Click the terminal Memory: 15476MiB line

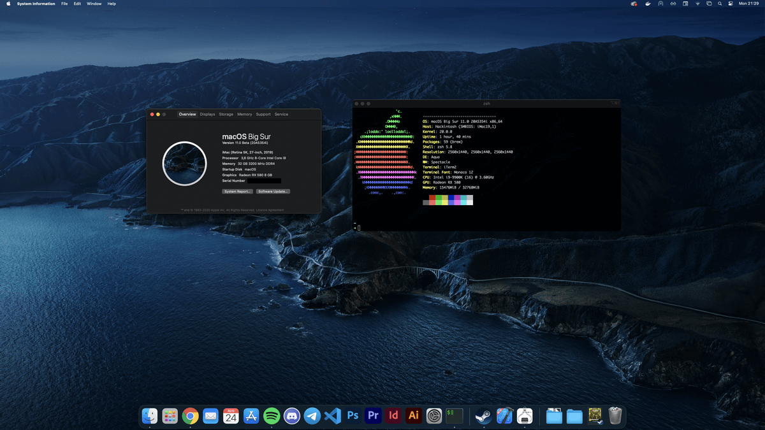coord(451,187)
